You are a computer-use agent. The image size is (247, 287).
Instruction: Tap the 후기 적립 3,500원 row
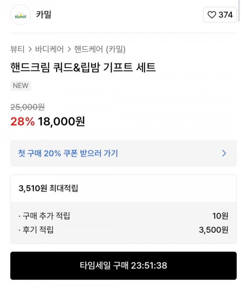[123, 230]
